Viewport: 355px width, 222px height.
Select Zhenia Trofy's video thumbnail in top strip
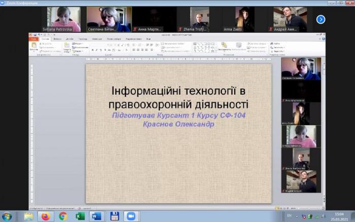tap(199, 19)
